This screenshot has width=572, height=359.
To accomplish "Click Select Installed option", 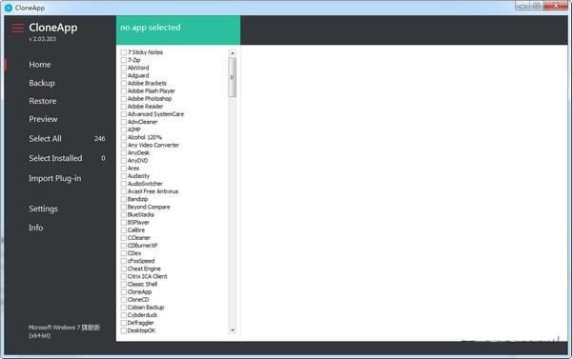I will click(x=55, y=158).
